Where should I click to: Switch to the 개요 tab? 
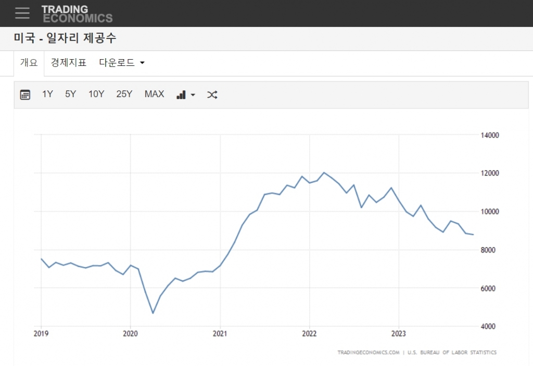coord(29,63)
